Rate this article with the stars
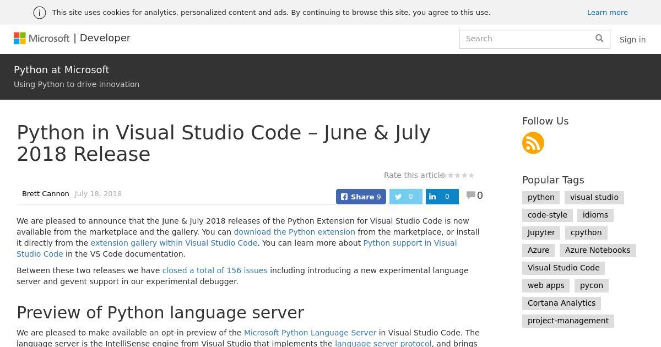 pos(458,175)
